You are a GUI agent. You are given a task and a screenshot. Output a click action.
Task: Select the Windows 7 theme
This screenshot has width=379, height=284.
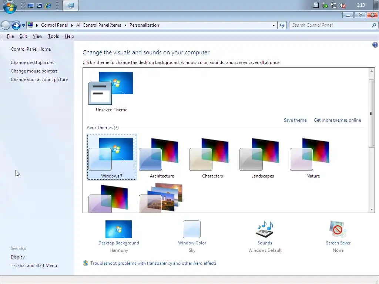coord(112,157)
